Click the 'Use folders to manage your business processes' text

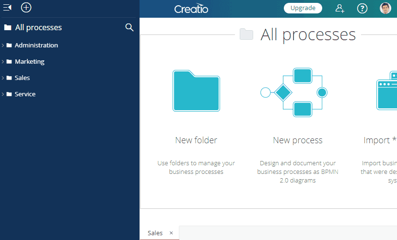196,167
